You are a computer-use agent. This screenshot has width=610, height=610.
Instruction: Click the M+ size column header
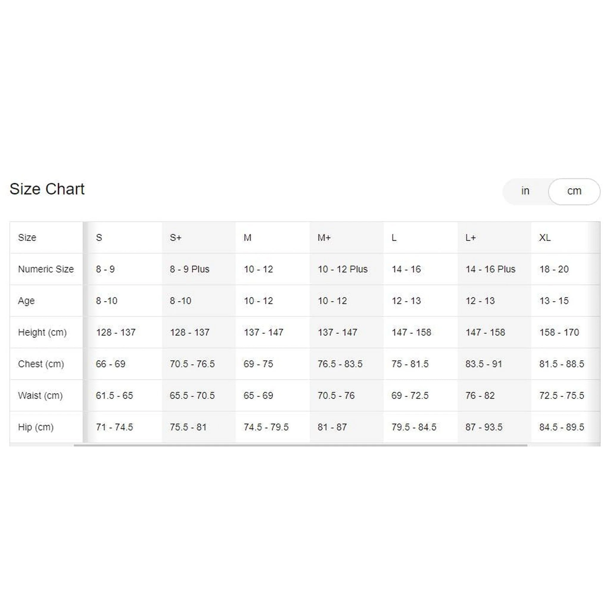tap(324, 237)
